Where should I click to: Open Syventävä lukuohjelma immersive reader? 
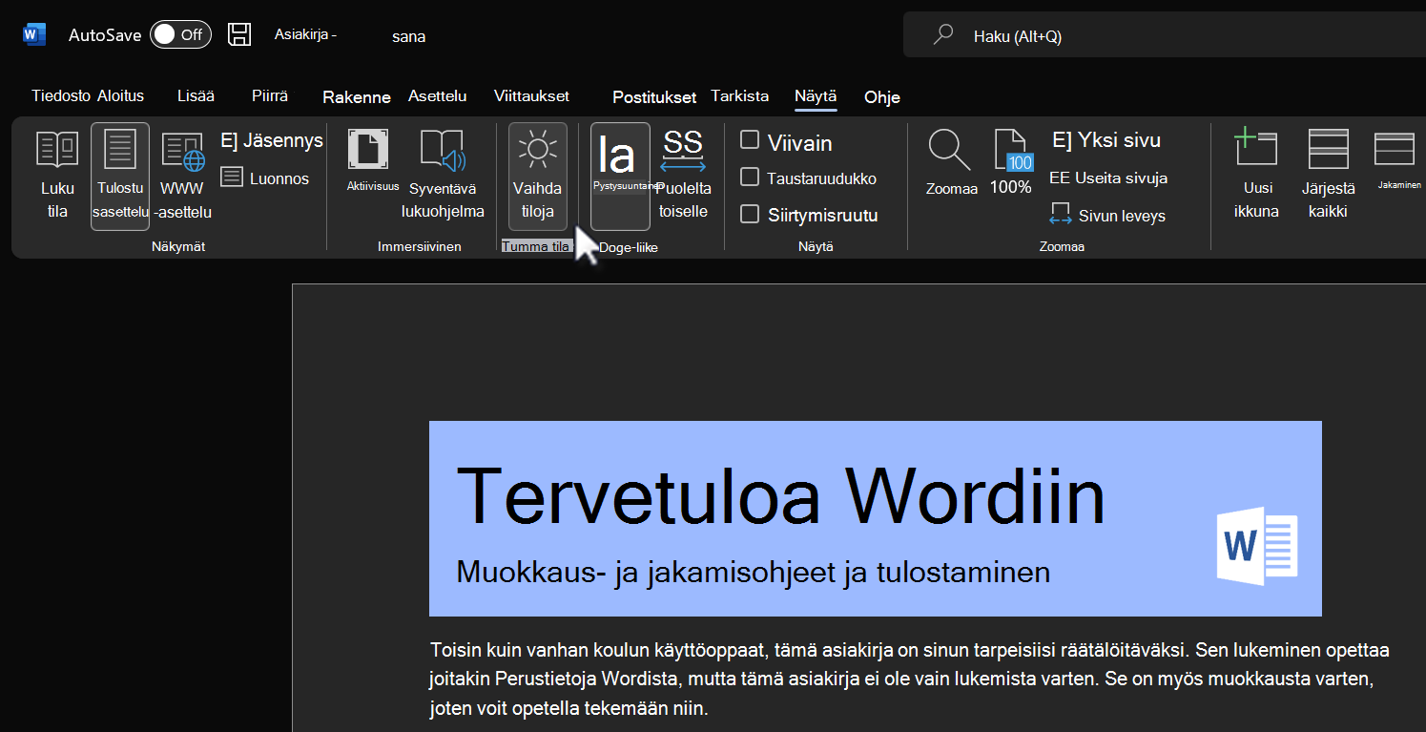[443, 177]
